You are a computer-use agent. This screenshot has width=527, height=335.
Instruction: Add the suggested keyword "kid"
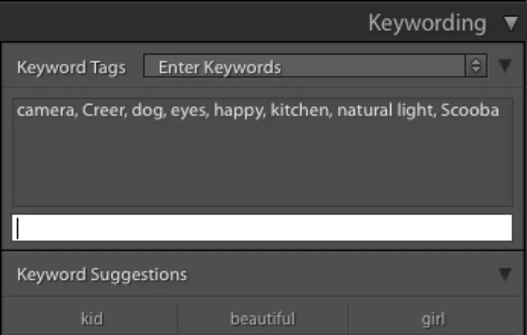(92, 318)
